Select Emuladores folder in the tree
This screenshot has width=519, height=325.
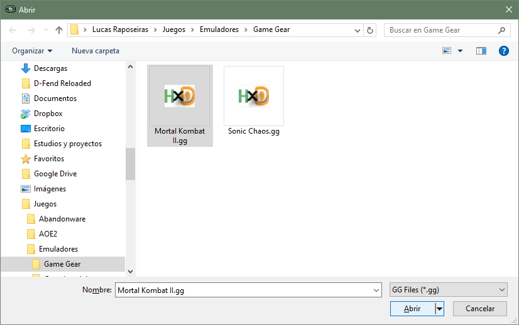tap(58, 249)
